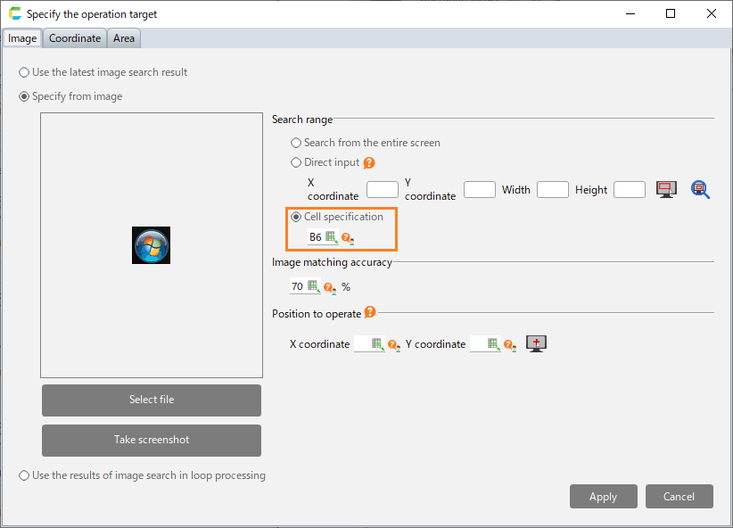733x528 pixels.
Task: Select 'Search from the entire screen' option
Action: coord(296,143)
